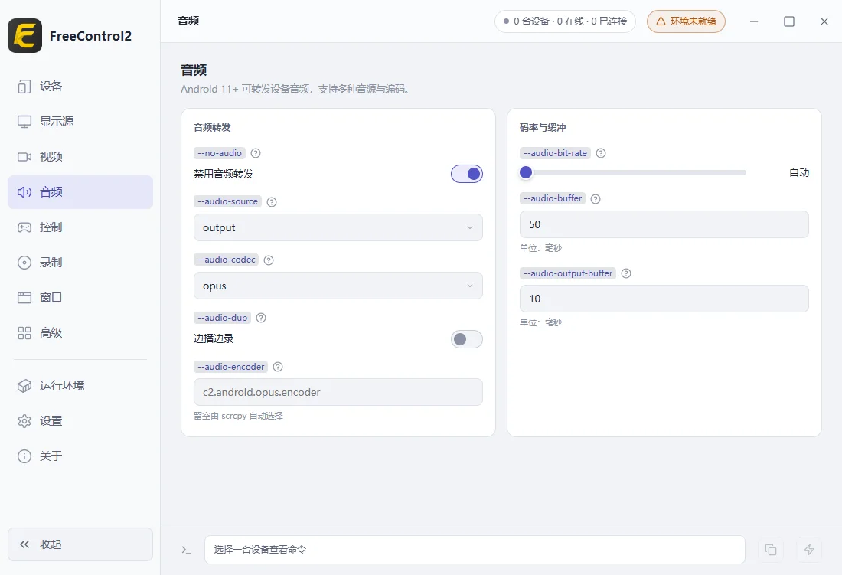
Task: Open 高级 page label in sidebar
Action: 51,333
